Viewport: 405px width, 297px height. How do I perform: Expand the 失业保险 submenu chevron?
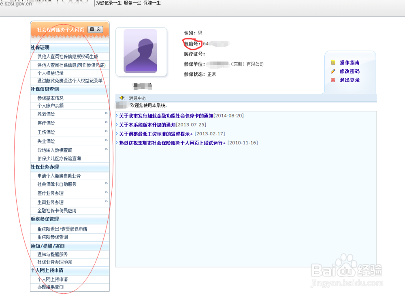(x=106, y=141)
